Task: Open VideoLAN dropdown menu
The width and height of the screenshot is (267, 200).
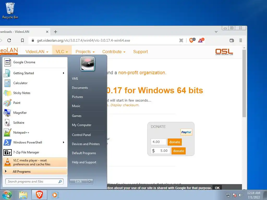Action: coord(37,52)
